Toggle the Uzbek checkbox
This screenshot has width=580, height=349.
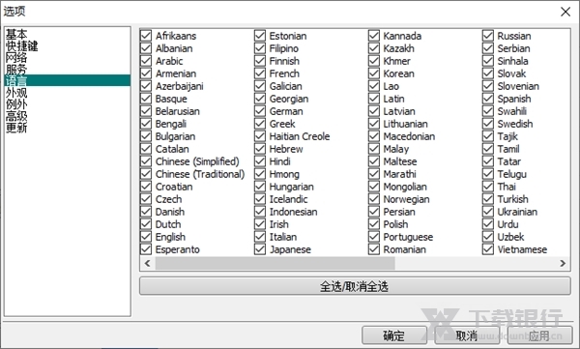488,237
